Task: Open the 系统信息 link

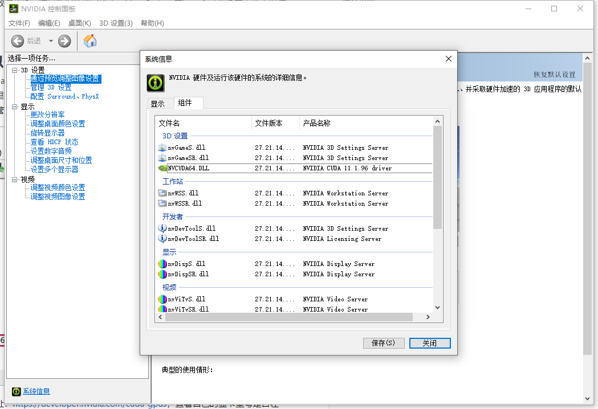Action: pyautogui.click(x=36, y=391)
